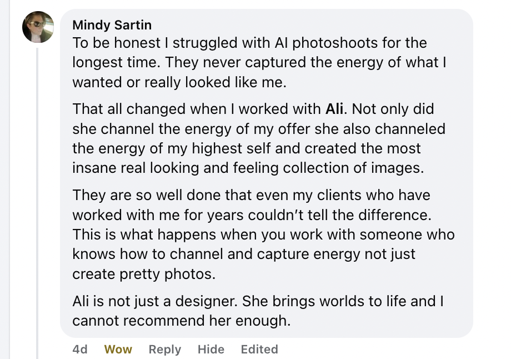Screen dimensions: 511x359
Task: Click the 4d comment timestamp
Action: coord(80,350)
